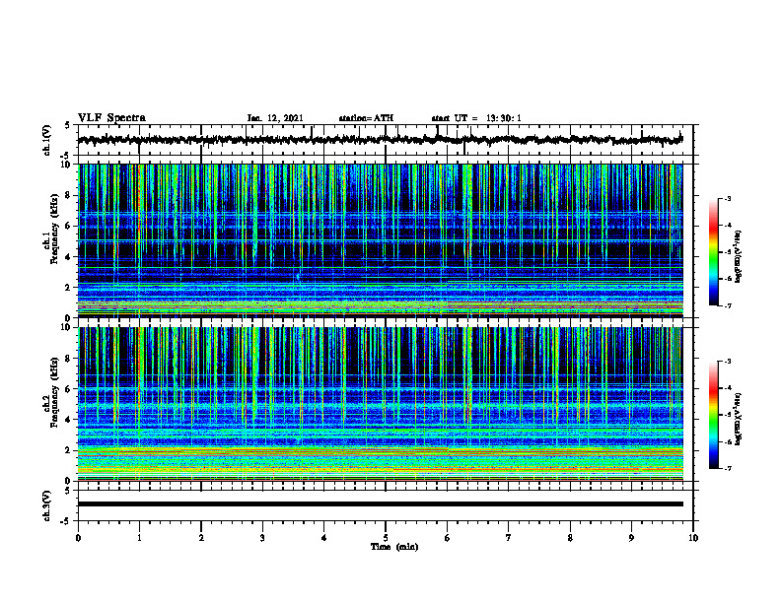Click tick label "6" on the Time axis

point(448,538)
